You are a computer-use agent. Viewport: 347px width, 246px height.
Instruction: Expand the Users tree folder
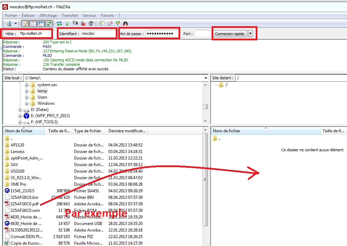[x=27, y=98]
